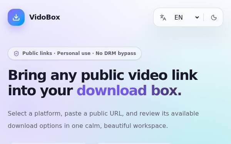Click the shield check icon in badge
The height and width of the screenshot is (144, 231).
point(16,53)
